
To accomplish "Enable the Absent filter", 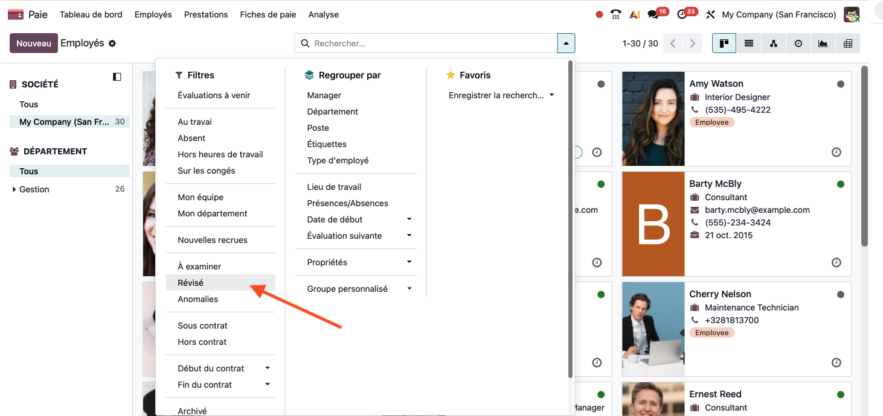I will (191, 138).
